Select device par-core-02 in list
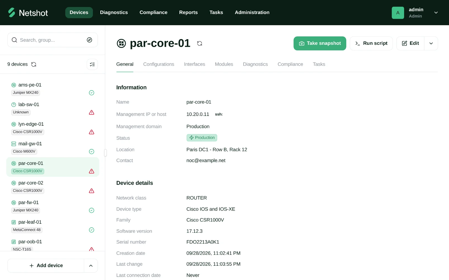This screenshot has height=280, width=449. click(x=53, y=186)
